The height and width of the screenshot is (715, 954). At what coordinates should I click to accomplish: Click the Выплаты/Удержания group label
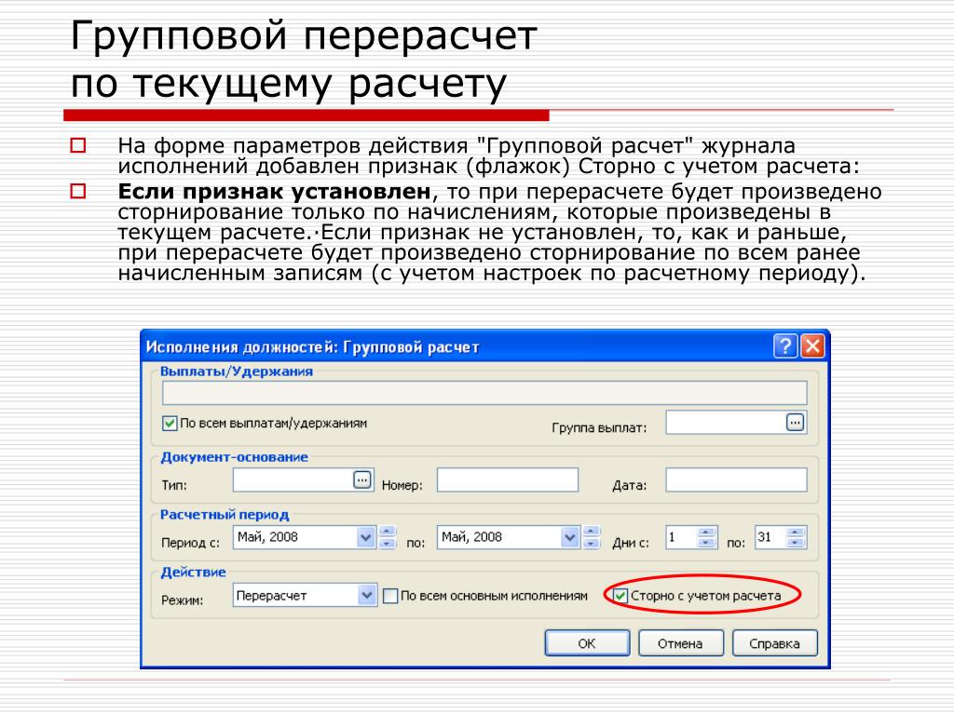click(237, 371)
